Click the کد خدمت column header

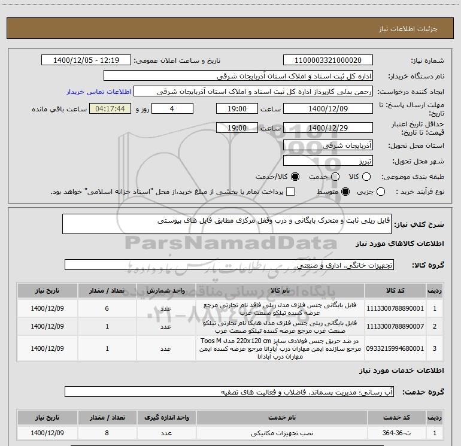tap(396, 417)
